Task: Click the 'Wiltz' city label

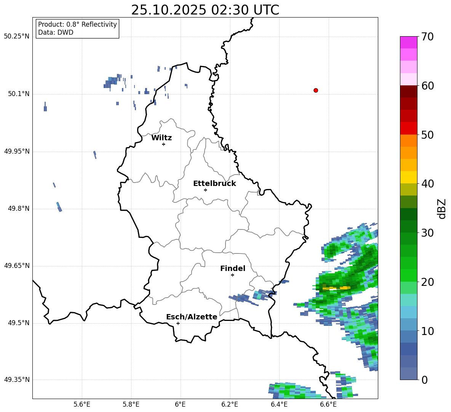Action: 162,138
